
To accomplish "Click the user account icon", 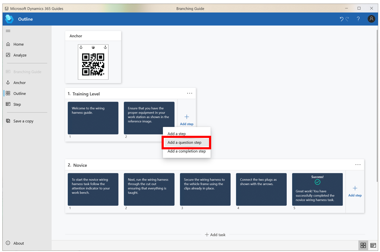I will (371, 19).
